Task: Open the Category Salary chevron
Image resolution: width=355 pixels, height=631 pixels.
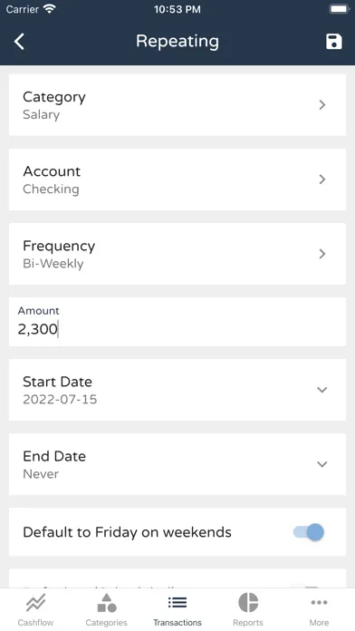Action: point(322,104)
